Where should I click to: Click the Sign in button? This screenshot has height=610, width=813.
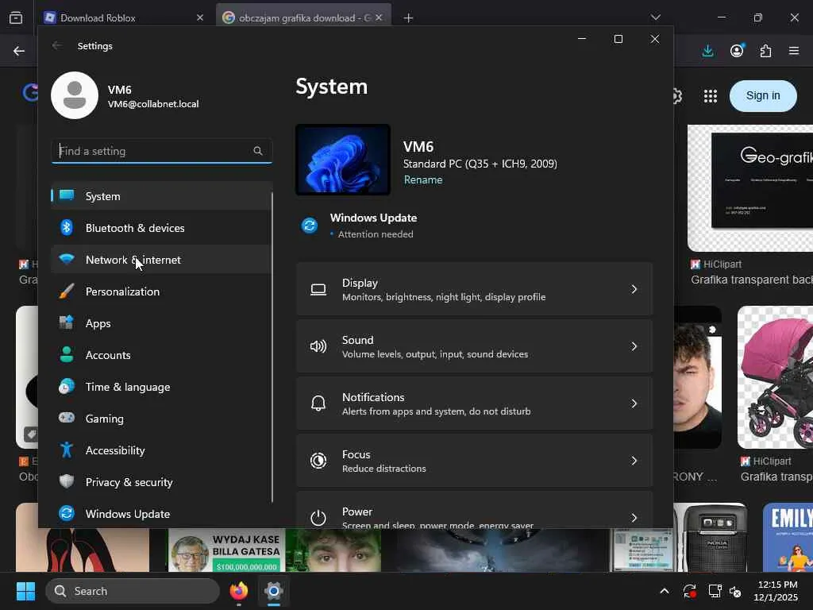point(762,95)
